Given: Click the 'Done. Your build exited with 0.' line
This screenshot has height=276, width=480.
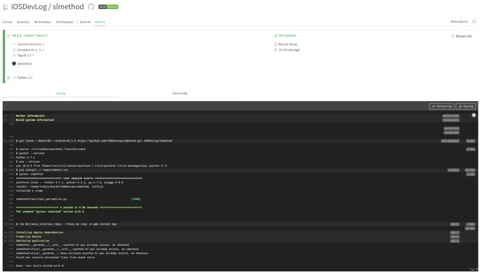Looking at the screenshot, I should click(x=40, y=266).
